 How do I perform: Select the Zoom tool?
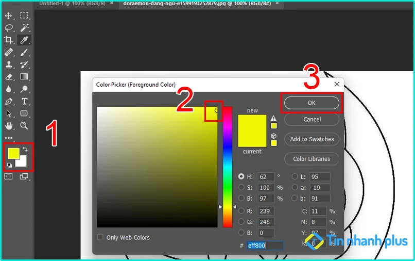pyautogui.click(x=24, y=125)
